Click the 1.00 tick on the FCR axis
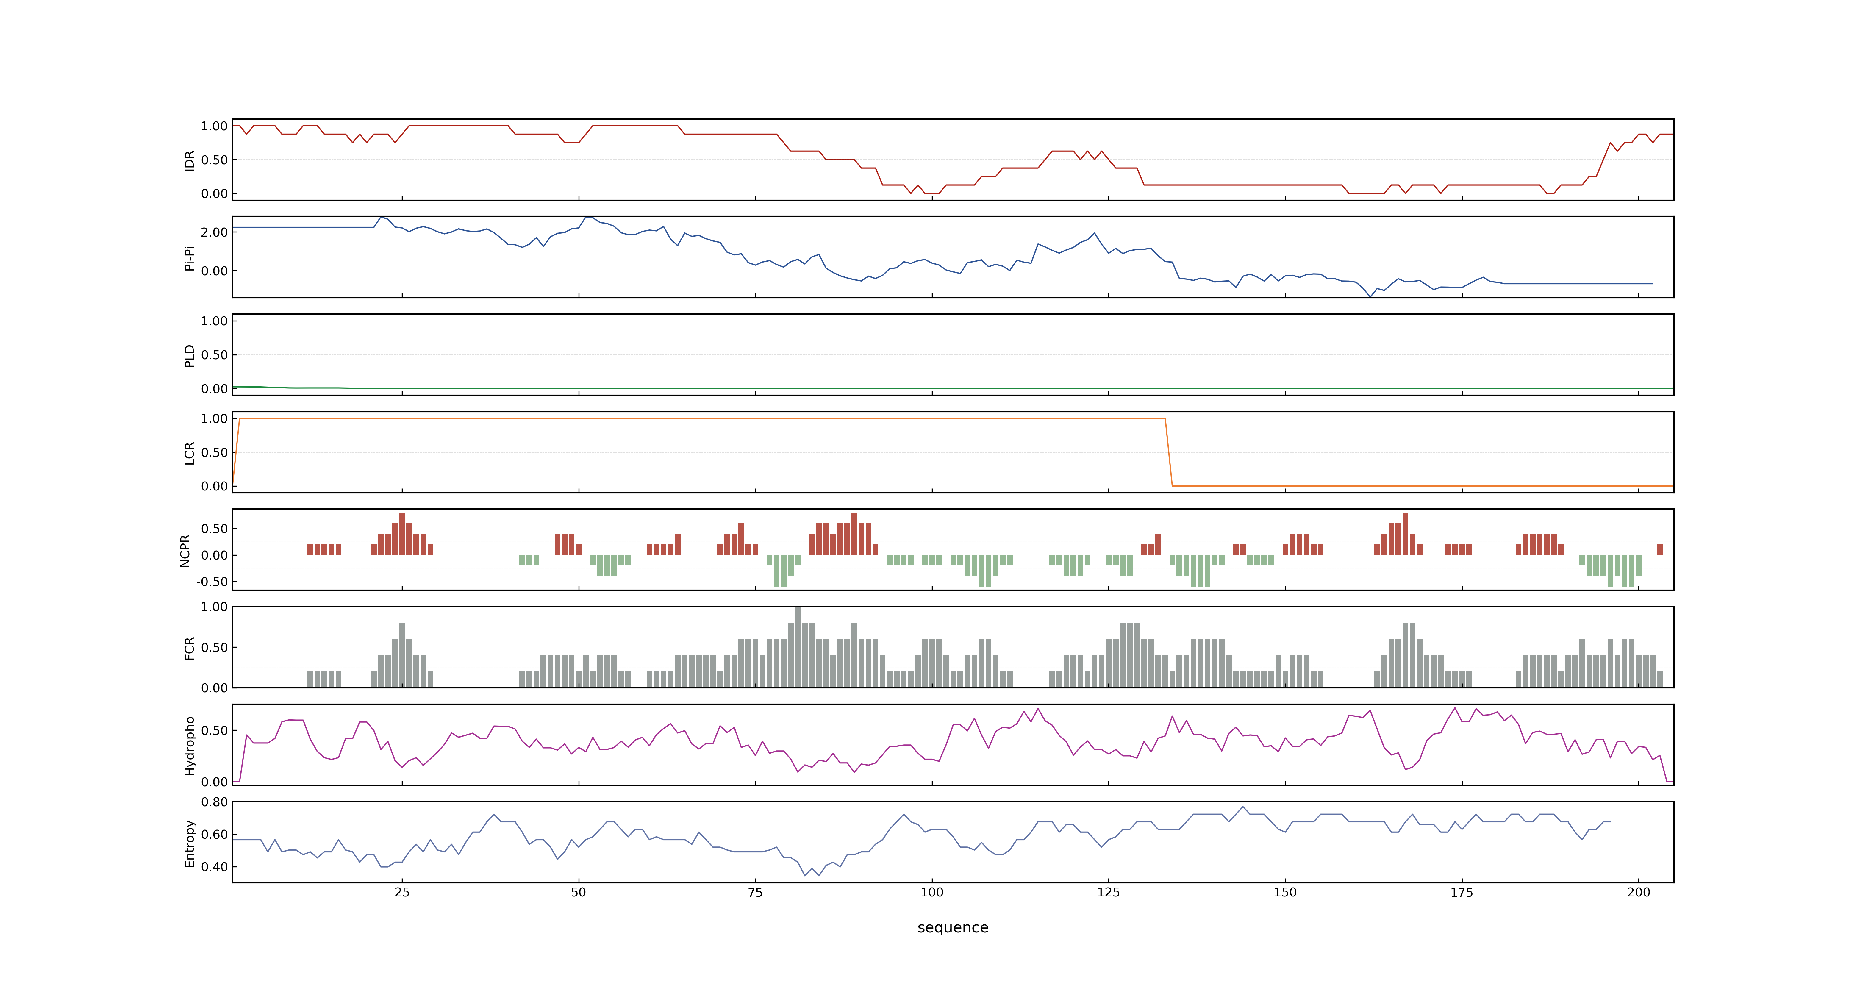Screen dimensions: 1860x992 pos(215,607)
